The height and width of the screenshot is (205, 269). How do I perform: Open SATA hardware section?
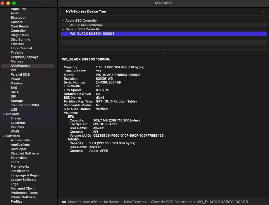(x=15, y=92)
